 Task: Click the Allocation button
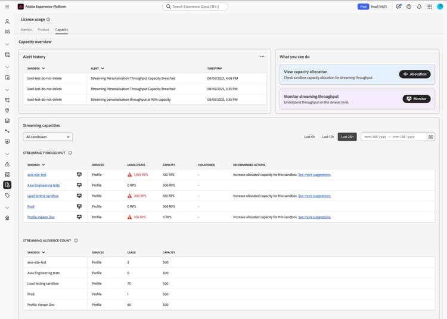click(x=414, y=74)
